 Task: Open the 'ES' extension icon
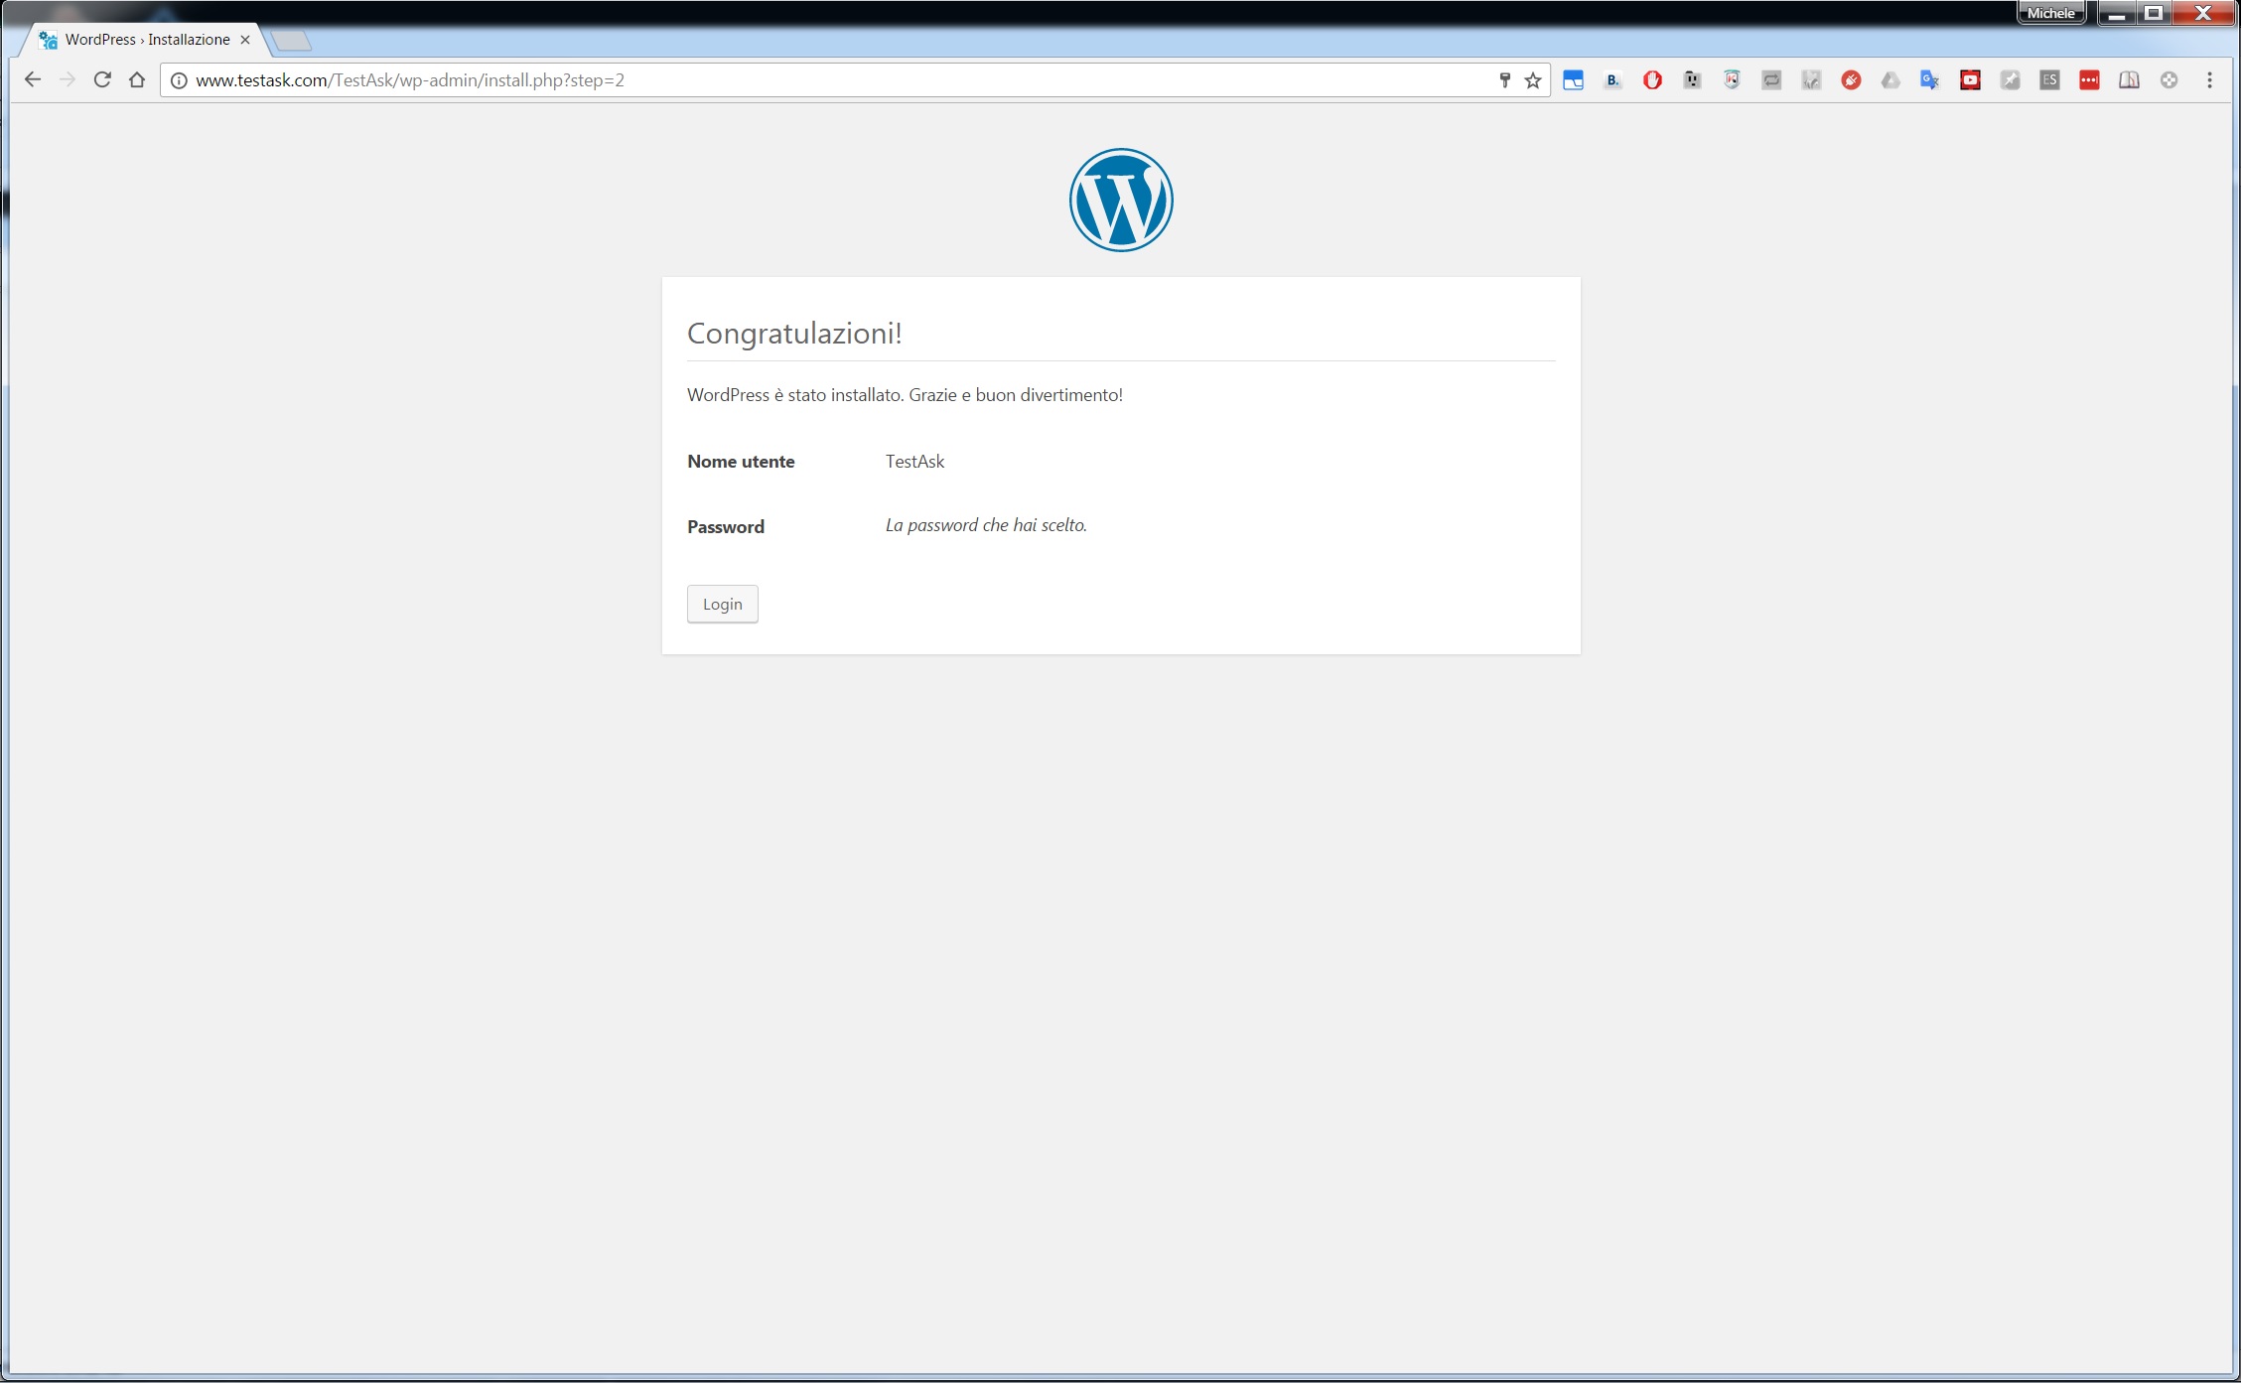coord(2049,80)
